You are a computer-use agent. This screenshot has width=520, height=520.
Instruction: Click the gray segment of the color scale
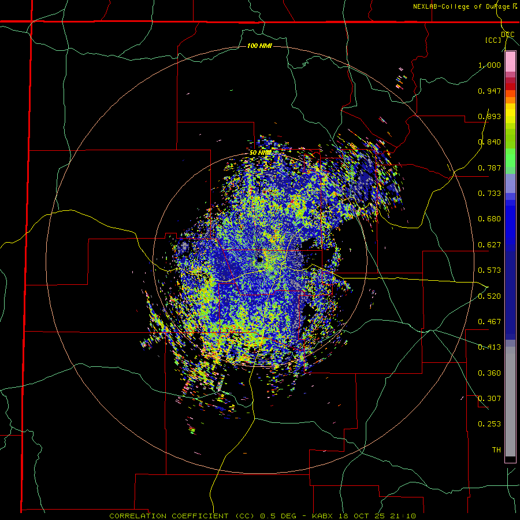tap(510, 402)
